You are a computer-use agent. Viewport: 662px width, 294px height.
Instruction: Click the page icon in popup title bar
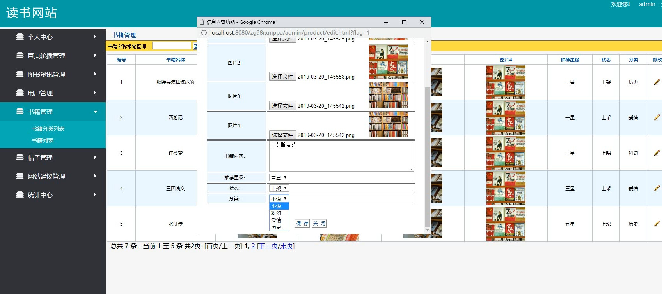202,22
